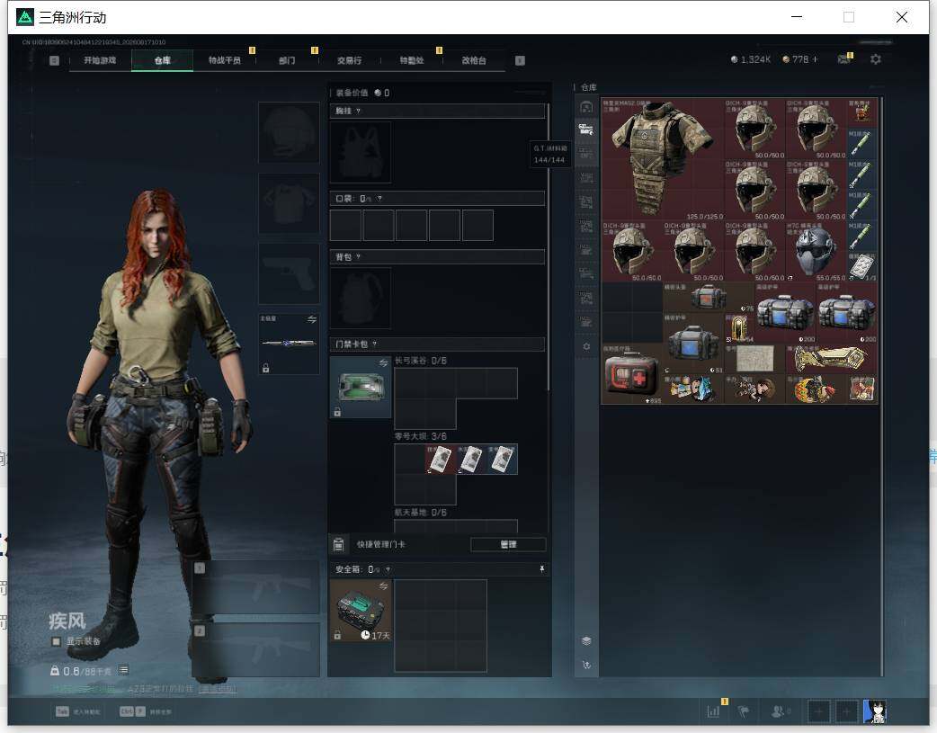Click the first empty pocket slot
Screen dimensions: 937x733
pyautogui.click(x=345, y=225)
